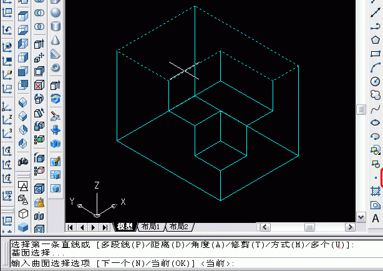Set Hidden shade mode with white cube

pos(23,214)
